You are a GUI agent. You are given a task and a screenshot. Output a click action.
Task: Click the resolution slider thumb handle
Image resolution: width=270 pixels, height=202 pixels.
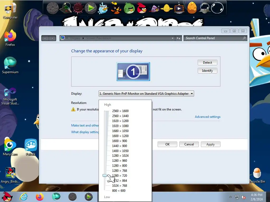(105, 175)
